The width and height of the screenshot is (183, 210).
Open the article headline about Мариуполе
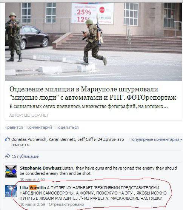(x=93, y=93)
